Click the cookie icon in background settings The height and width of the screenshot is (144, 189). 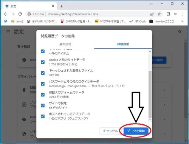pyautogui.click(x=24, y=119)
